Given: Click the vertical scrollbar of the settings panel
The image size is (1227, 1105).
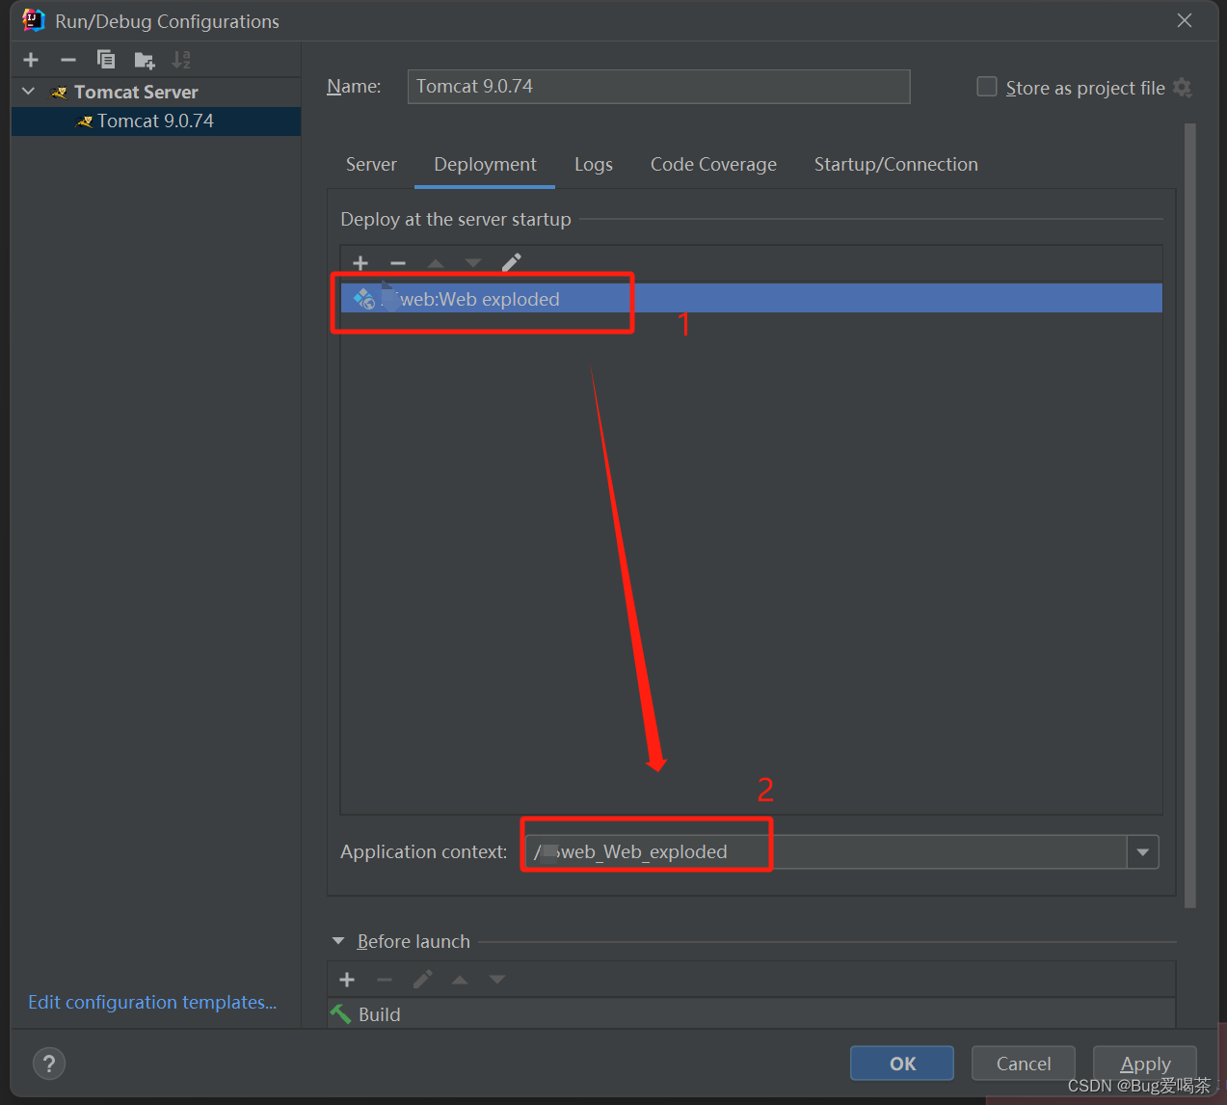Looking at the screenshot, I should click(x=1189, y=516).
